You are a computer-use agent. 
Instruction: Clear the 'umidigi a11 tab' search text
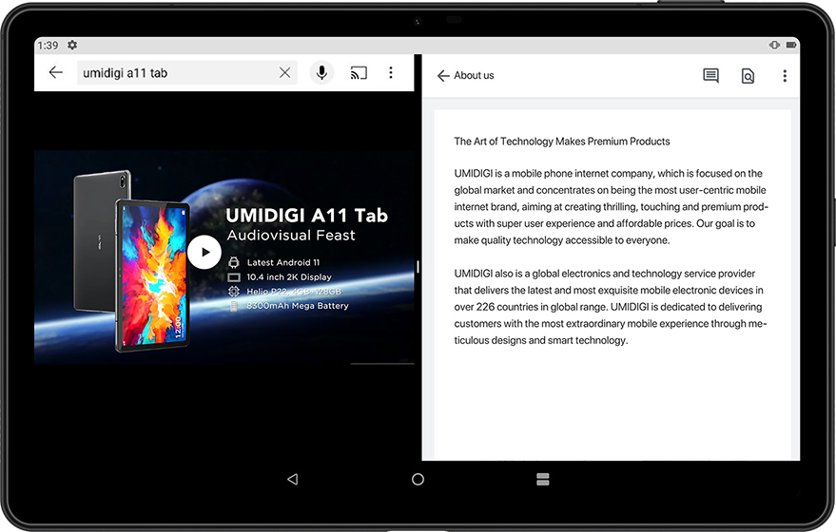coord(284,72)
